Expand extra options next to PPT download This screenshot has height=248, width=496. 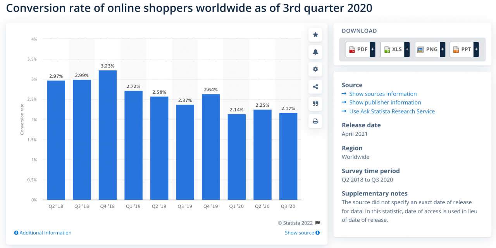(x=476, y=49)
